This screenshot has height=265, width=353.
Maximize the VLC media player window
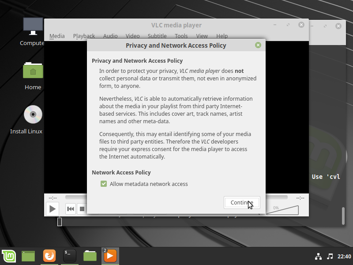(288, 25)
